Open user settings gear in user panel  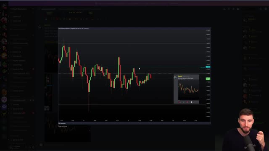pos(34,147)
